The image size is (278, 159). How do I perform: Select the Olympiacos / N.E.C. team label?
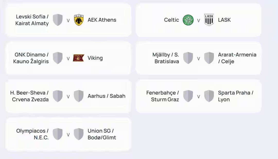(32, 134)
